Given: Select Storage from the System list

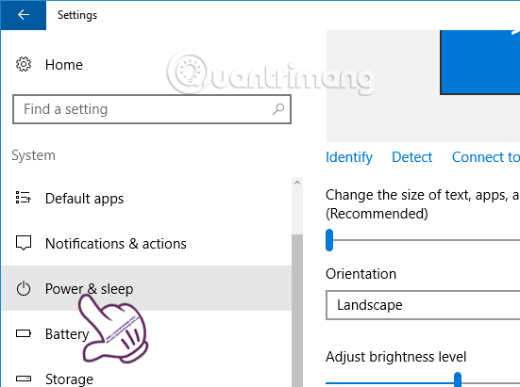Looking at the screenshot, I should coord(146,376).
